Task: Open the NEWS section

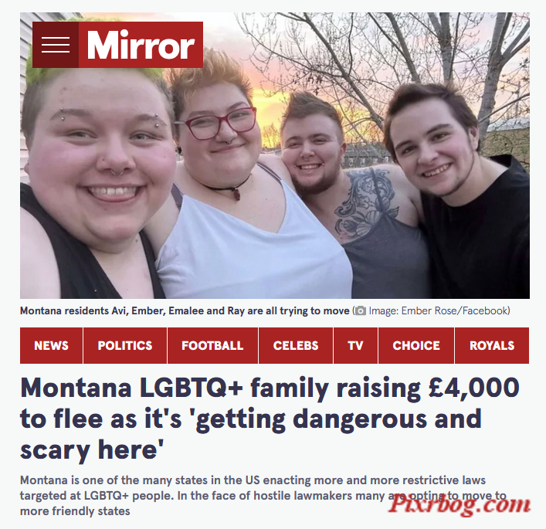Action: 51,345
